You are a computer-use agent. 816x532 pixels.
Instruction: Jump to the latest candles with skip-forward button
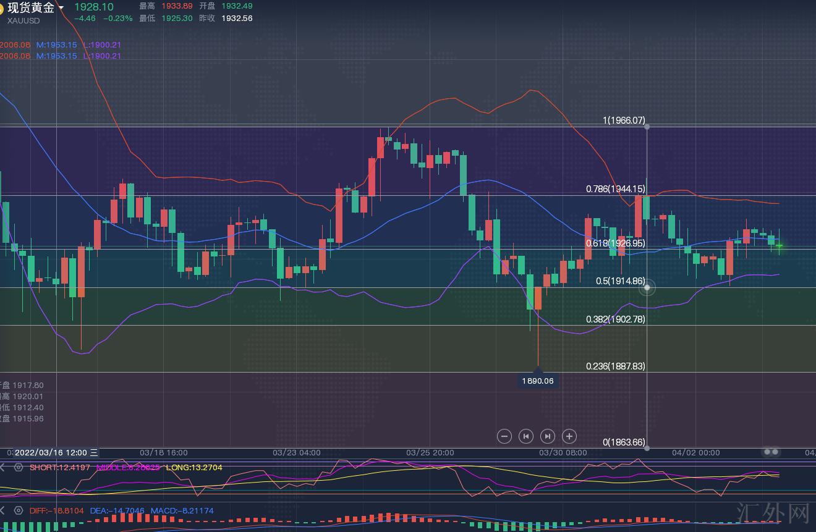pyautogui.click(x=548, y=436)
